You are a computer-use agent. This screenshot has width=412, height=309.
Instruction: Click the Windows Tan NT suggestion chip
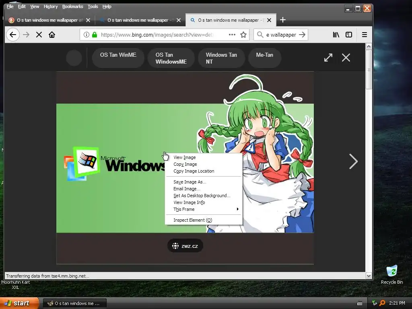222,58
